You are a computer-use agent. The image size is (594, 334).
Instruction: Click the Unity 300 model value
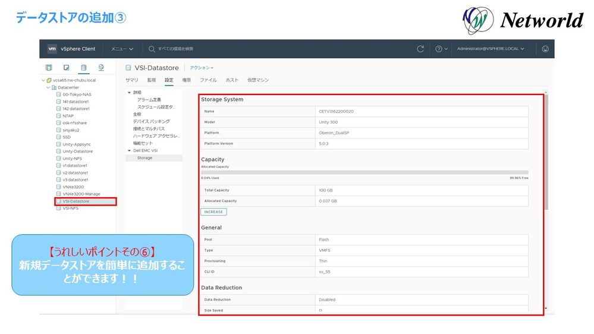[328, 122]
